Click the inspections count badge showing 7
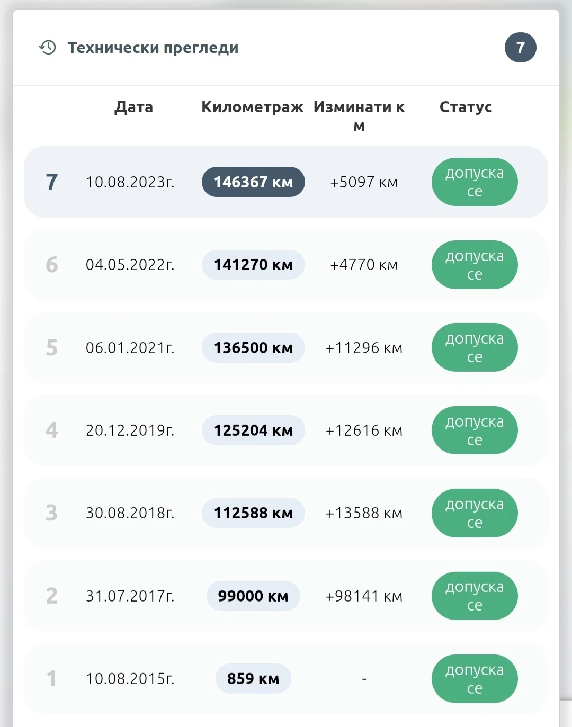This screenshot has width=572, height=727. click(x=520, y=48)
